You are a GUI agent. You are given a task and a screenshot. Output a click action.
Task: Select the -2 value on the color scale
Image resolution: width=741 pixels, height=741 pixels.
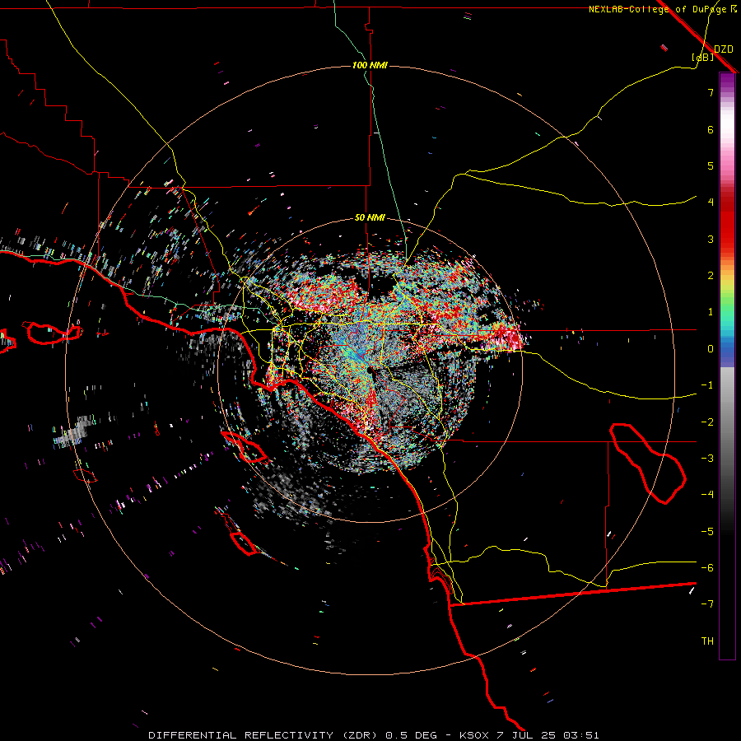707,422
